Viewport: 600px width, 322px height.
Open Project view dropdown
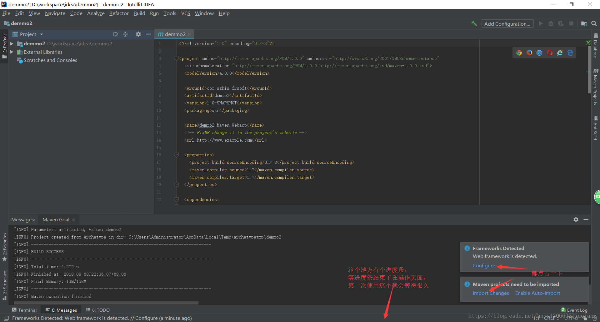coord(42,34)
